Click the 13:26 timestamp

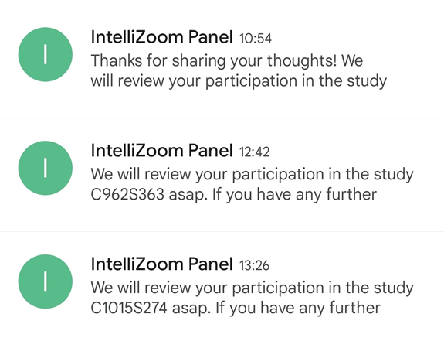255,265
